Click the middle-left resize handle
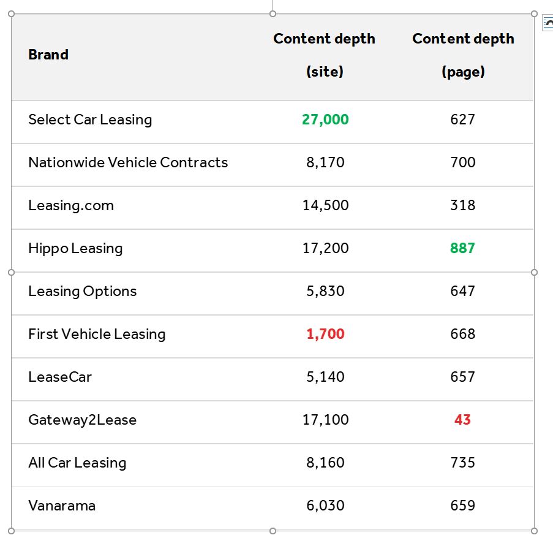 point(11,272)
